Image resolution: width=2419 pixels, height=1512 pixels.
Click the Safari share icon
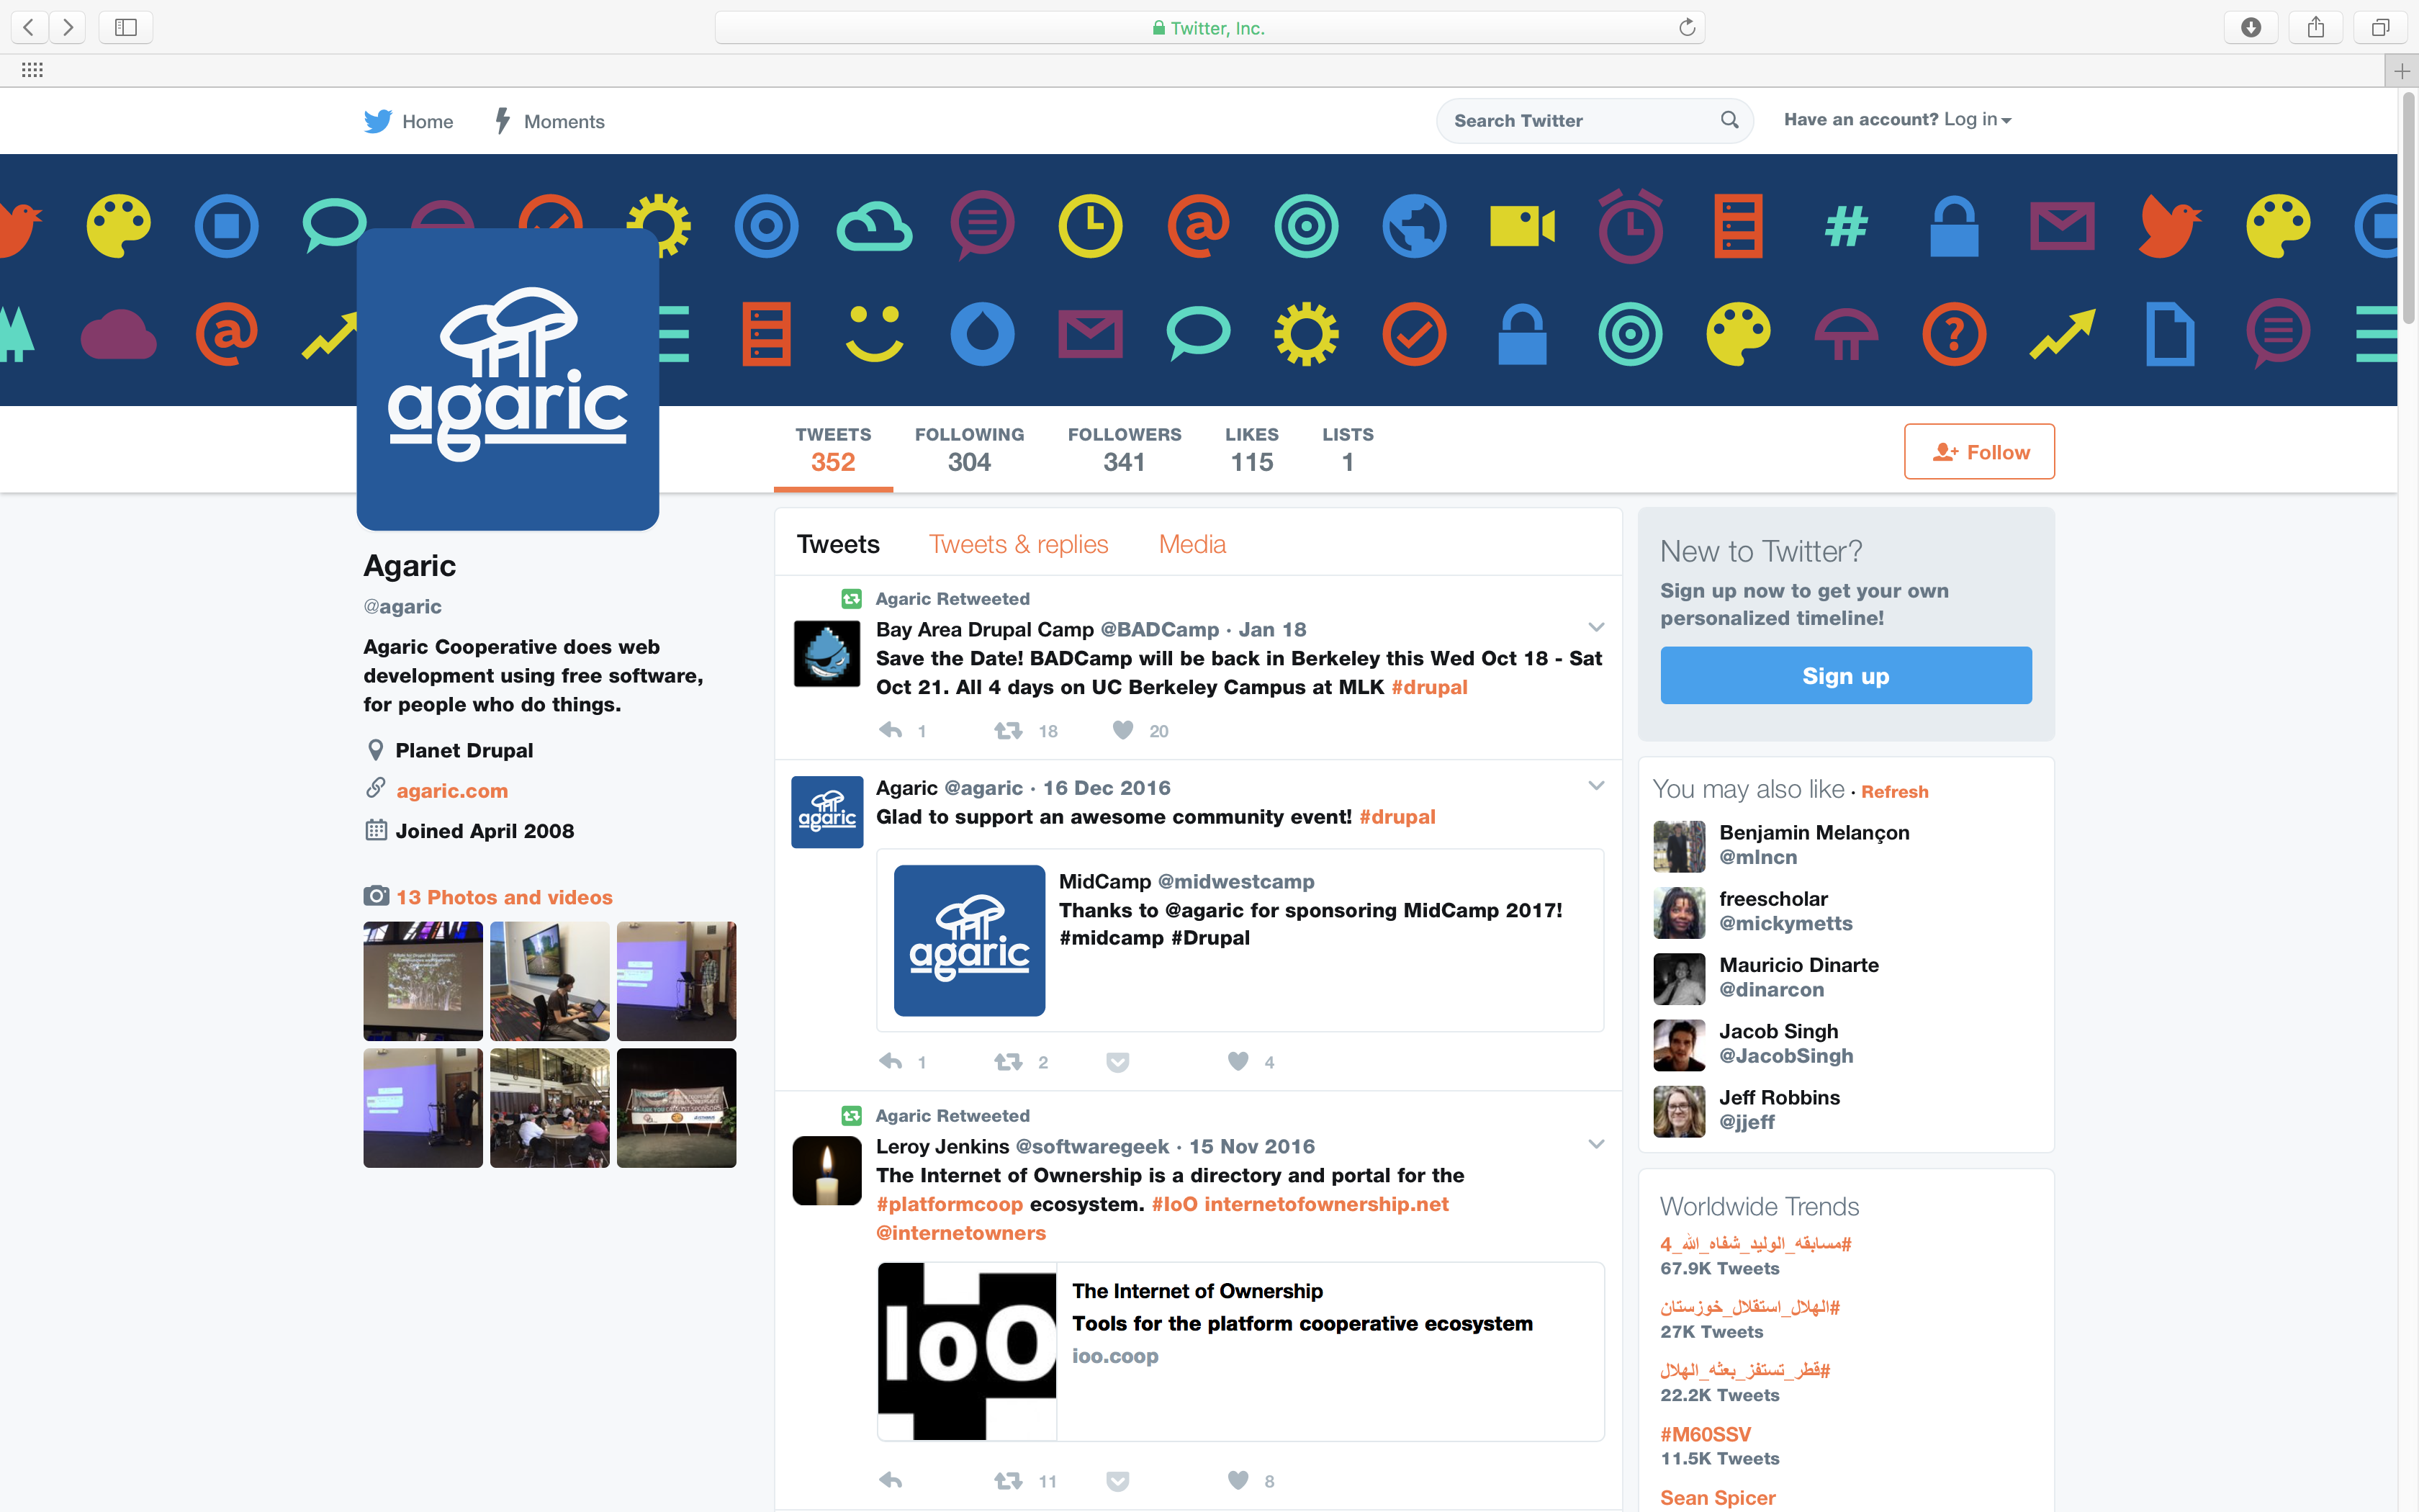tap(2315, 27)
